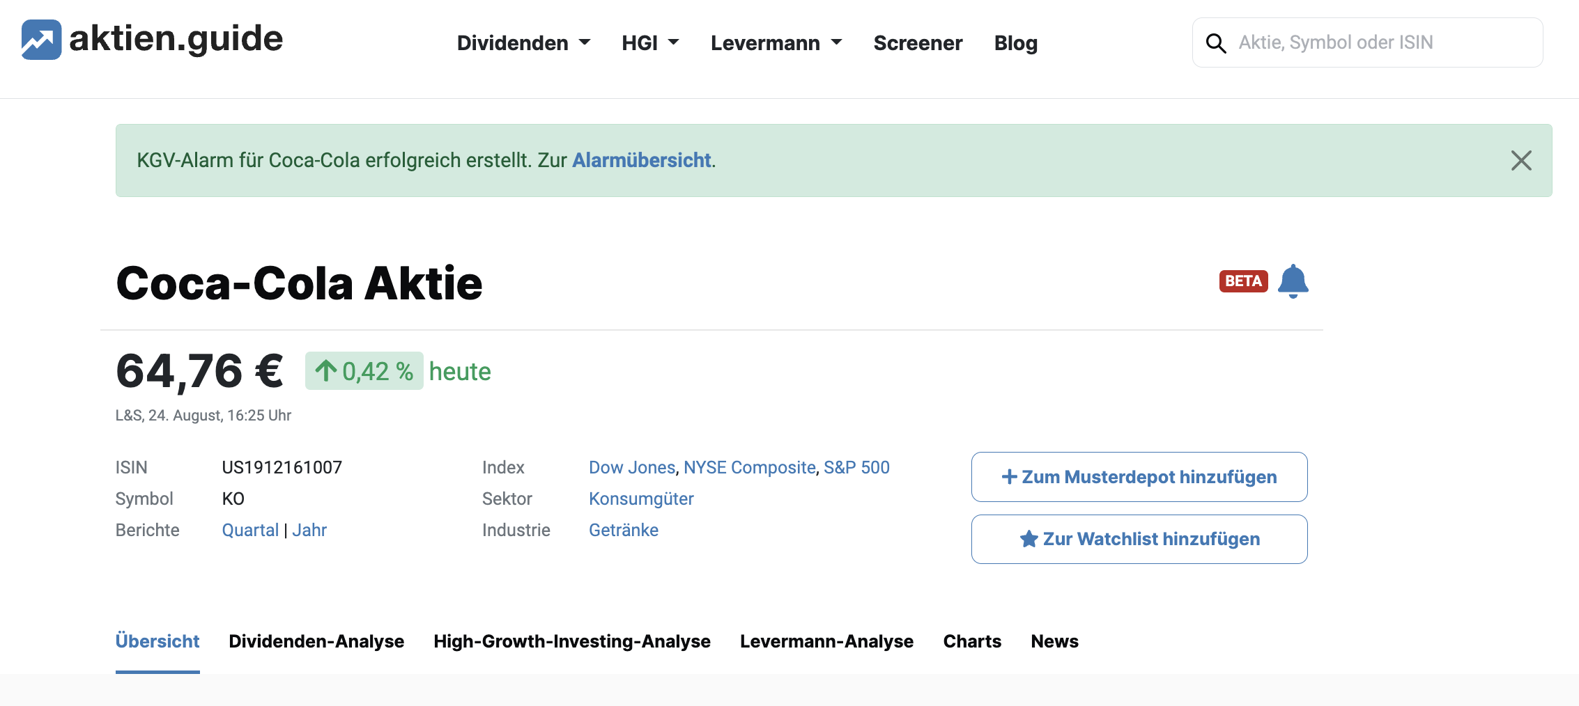Click the symbol value KO

(x=233, y=499)
